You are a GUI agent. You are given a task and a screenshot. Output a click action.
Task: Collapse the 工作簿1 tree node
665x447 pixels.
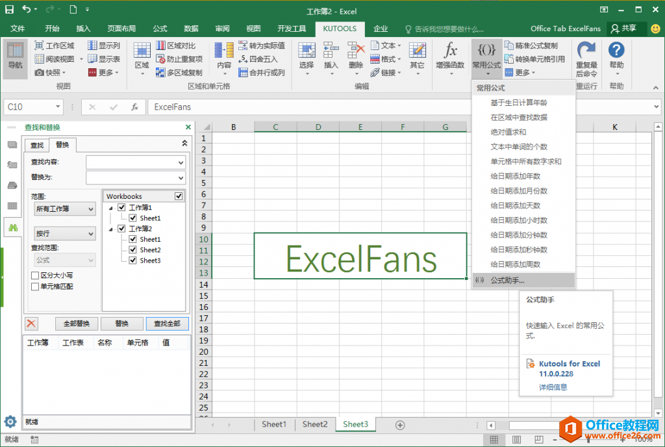point(110,208)
